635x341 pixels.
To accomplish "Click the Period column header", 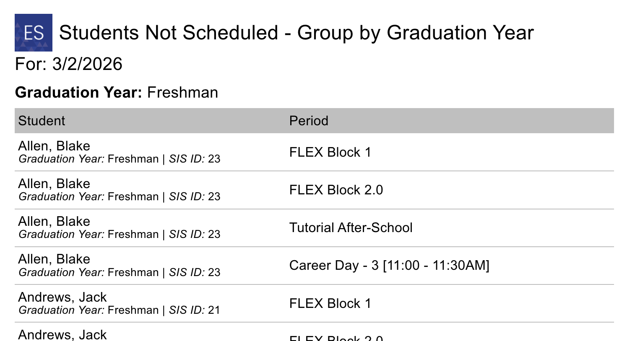I will pos(309,121).
